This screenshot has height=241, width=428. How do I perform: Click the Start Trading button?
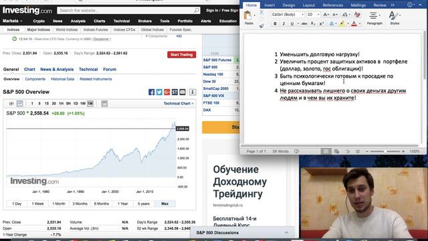(181, 55)
